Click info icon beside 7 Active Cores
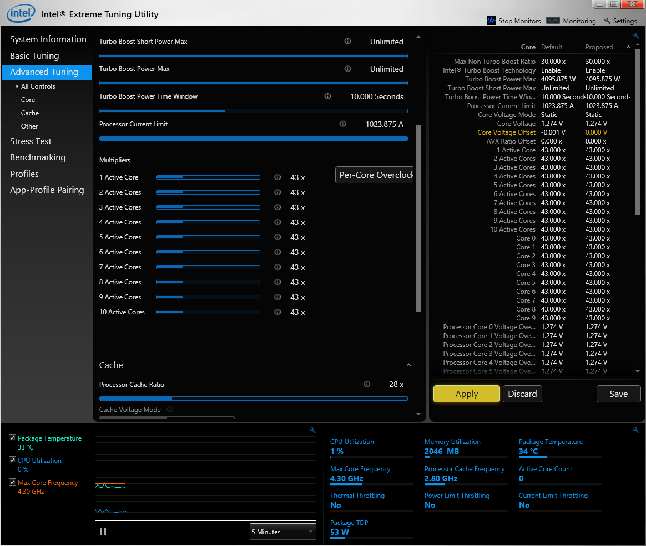The image size is (646, 546). pyautogui.click(x=277, y=267)
